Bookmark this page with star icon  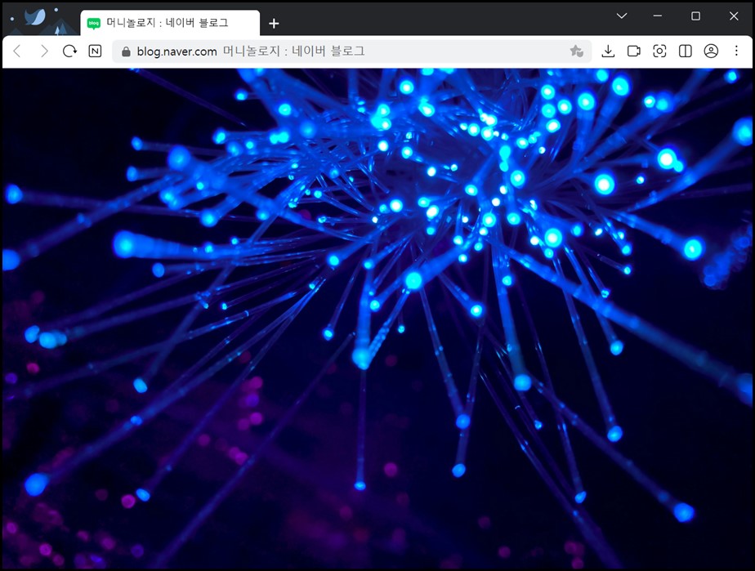click(577, 51)
